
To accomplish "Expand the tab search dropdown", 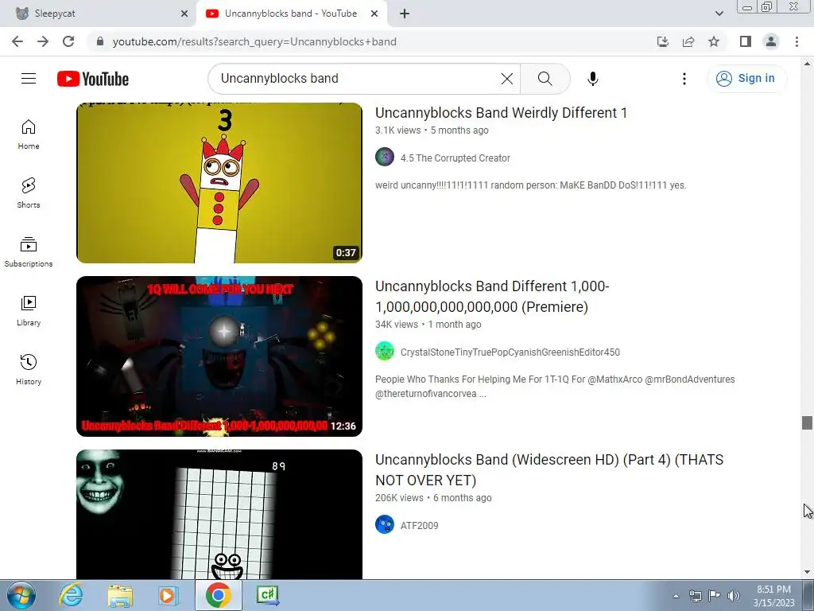I will (719, 14).
